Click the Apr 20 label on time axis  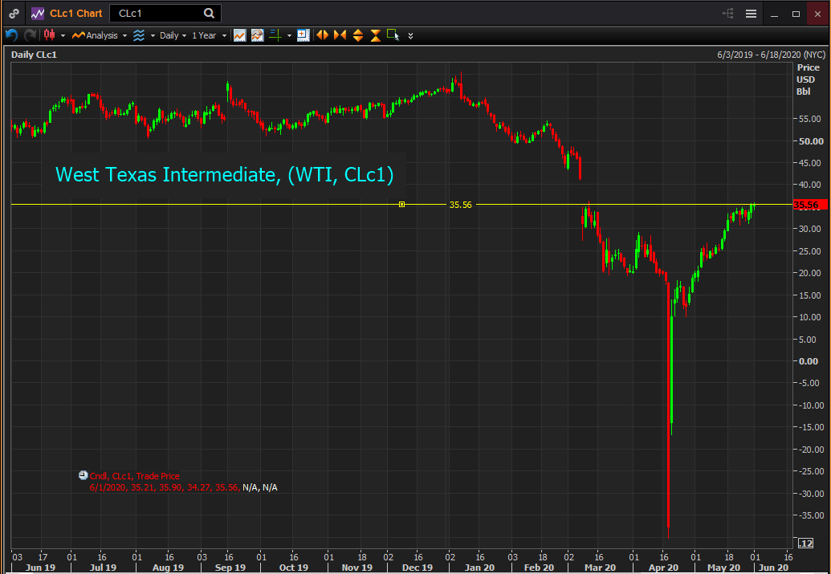coord(663,567)
